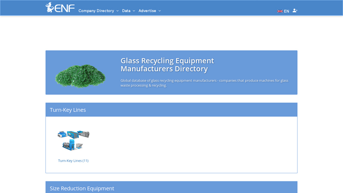
Task: Click the UK flag language icon
Action: pyautogui.click(x=280, y=11)
